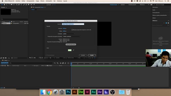Toggle Bloquear proporción de aspecto checkbox

pyautogui.click(x=72, y=30)
